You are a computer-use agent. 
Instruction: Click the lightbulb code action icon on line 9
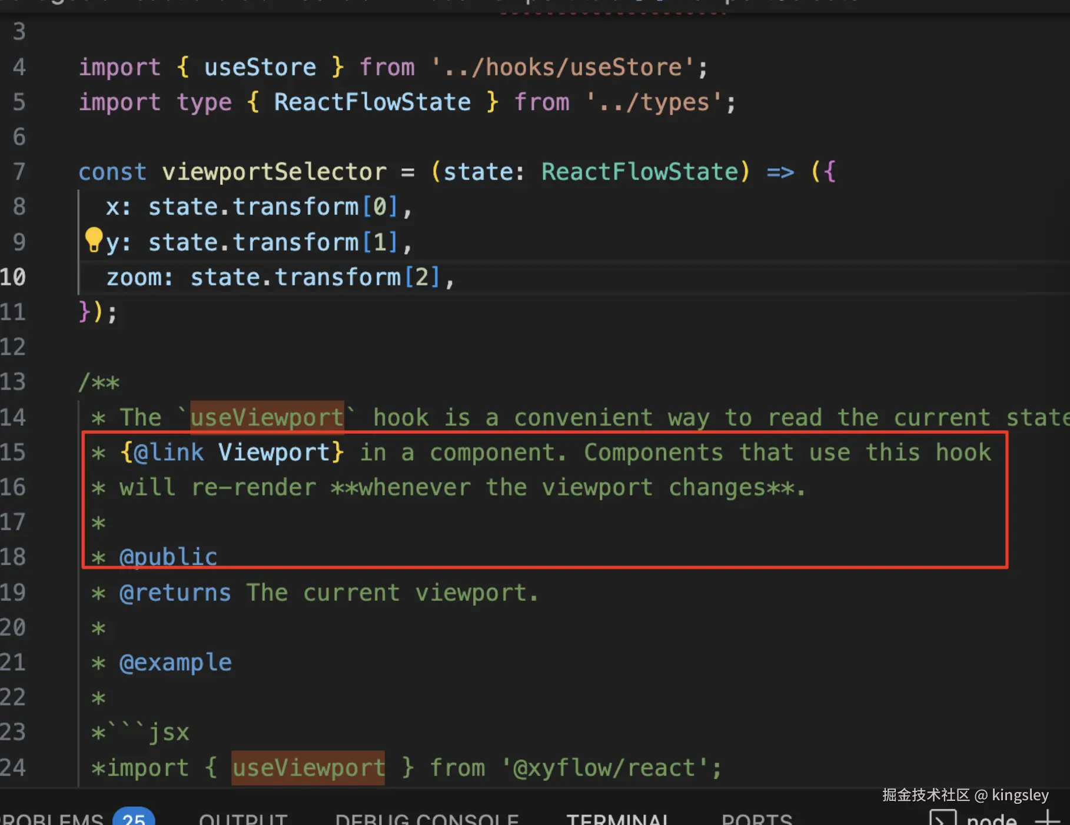94,240
